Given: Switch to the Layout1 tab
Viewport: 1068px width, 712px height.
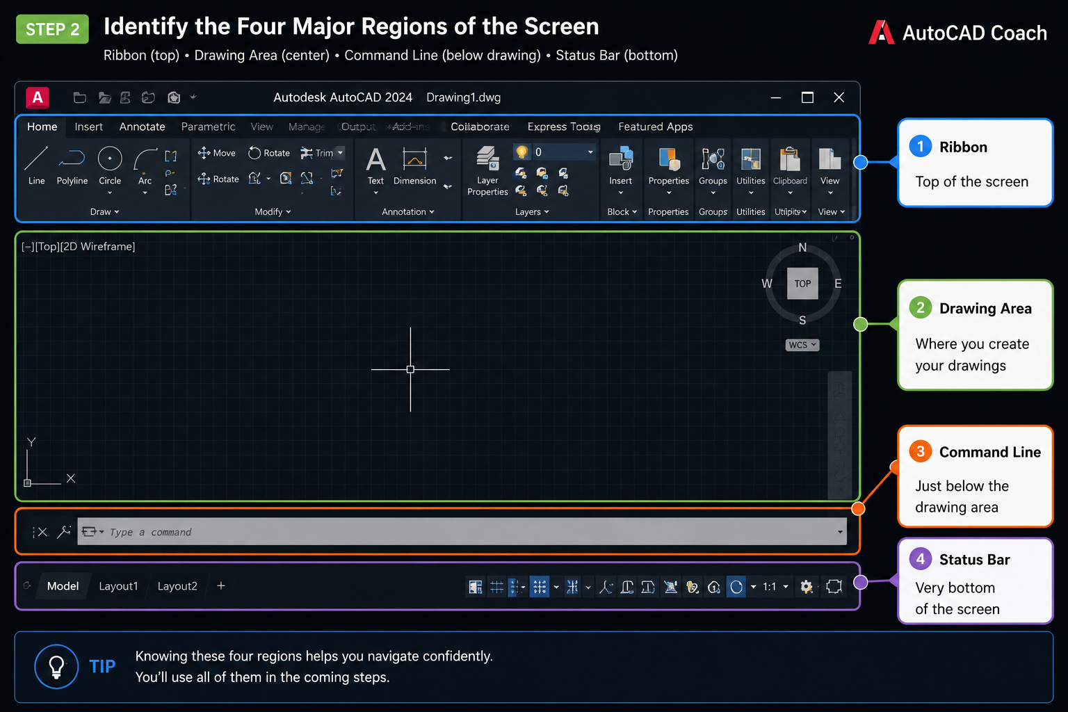Looking at the screenshot, I should pos(118,586).
